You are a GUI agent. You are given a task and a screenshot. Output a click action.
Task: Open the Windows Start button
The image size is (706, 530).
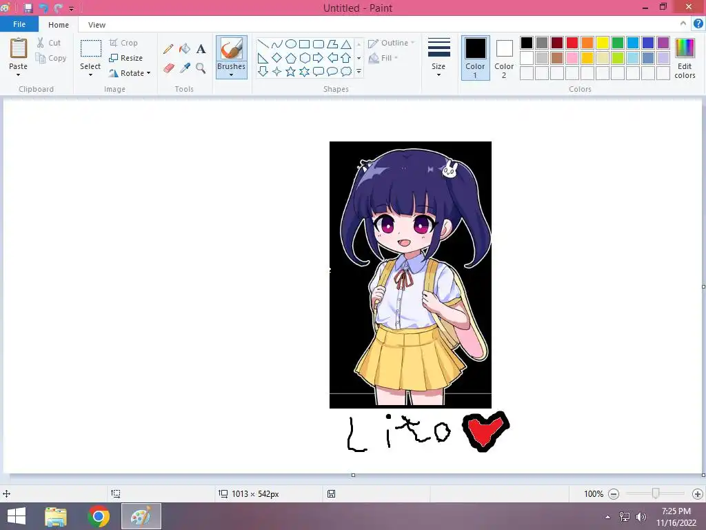(x=17, y=516)
